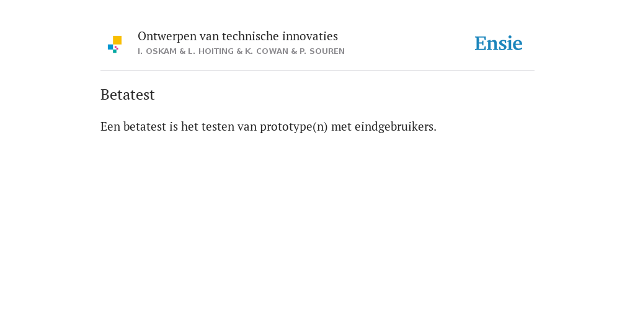635x317 pixels.
Task: Click the teal square in the logo
Action: [115, 51]
